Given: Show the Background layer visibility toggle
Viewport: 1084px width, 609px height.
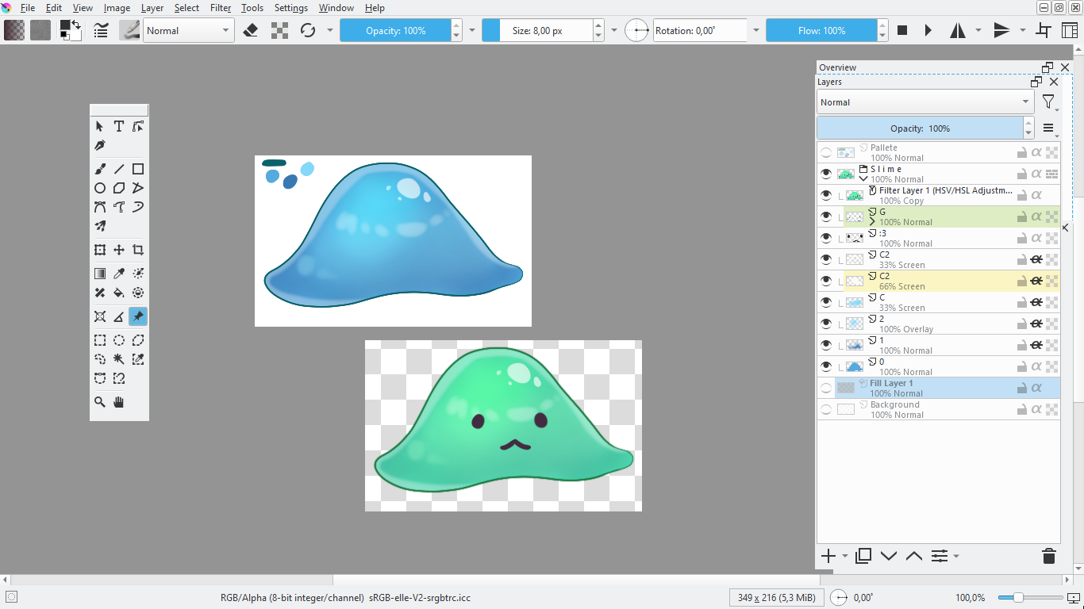Looking at the screenshot, I should point(826,409).
